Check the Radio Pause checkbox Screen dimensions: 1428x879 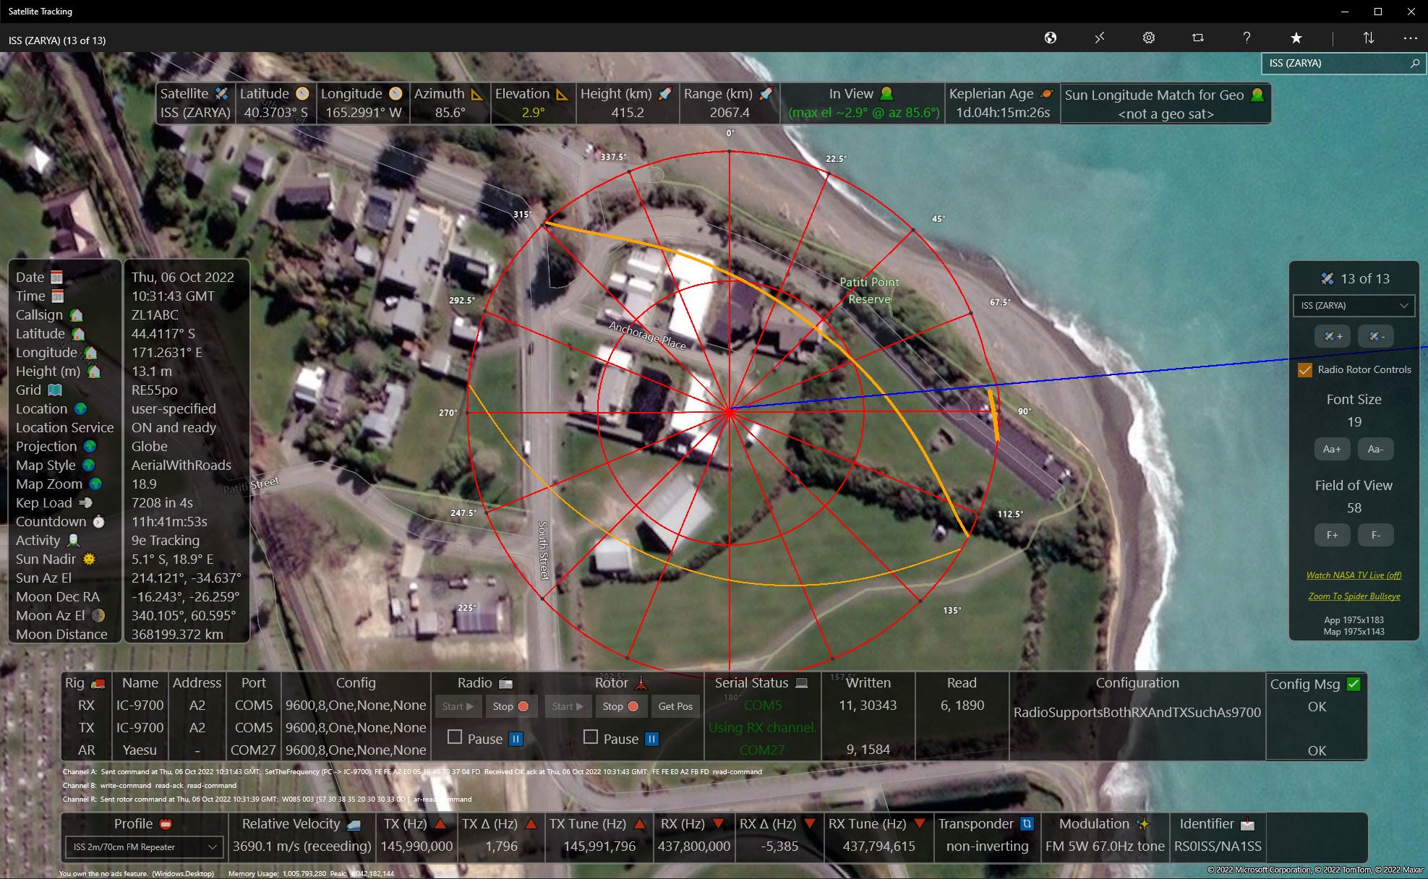tap(455, 737)
